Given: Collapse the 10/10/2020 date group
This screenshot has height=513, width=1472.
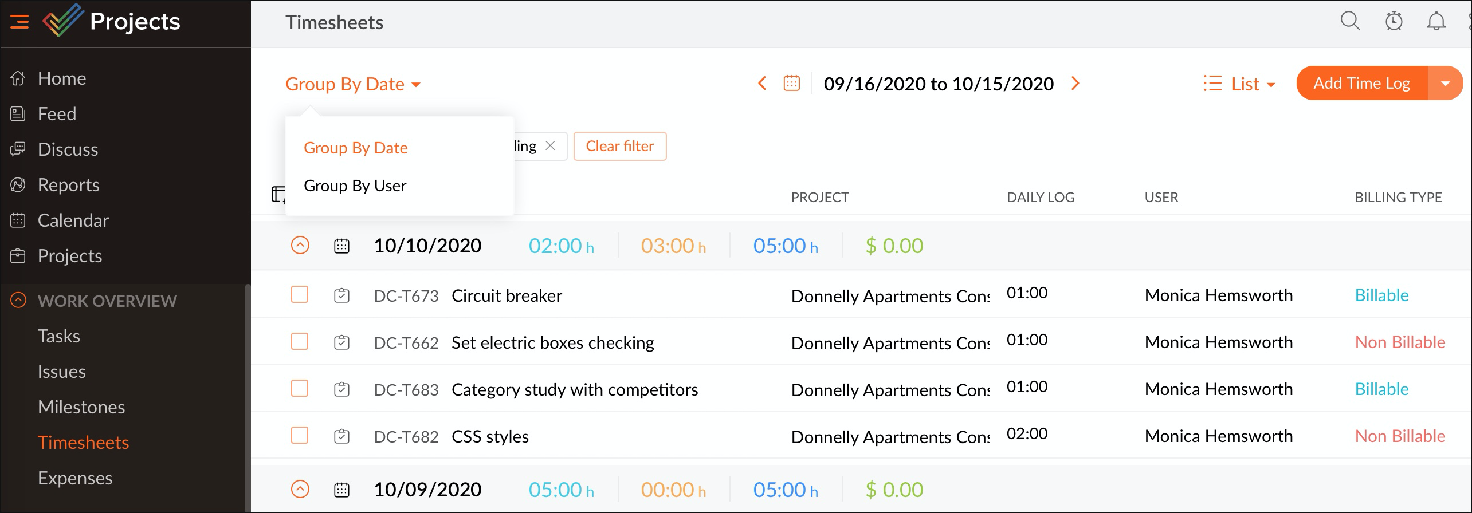Looking at the screenshot, I should point(300,246).
